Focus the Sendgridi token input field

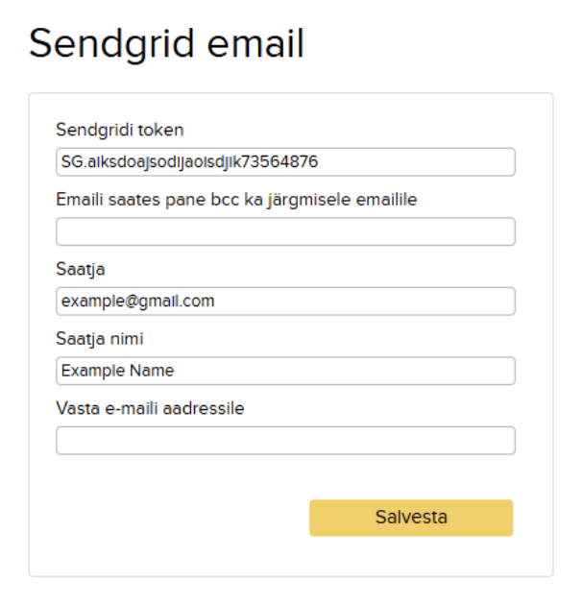[285, 162]
